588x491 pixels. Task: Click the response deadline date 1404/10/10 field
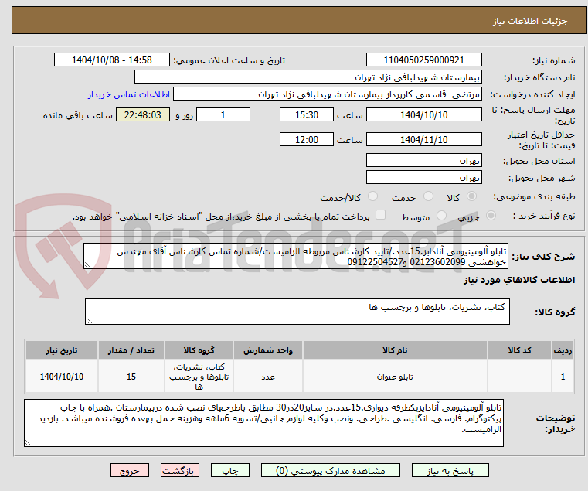[x=423, y=115]
